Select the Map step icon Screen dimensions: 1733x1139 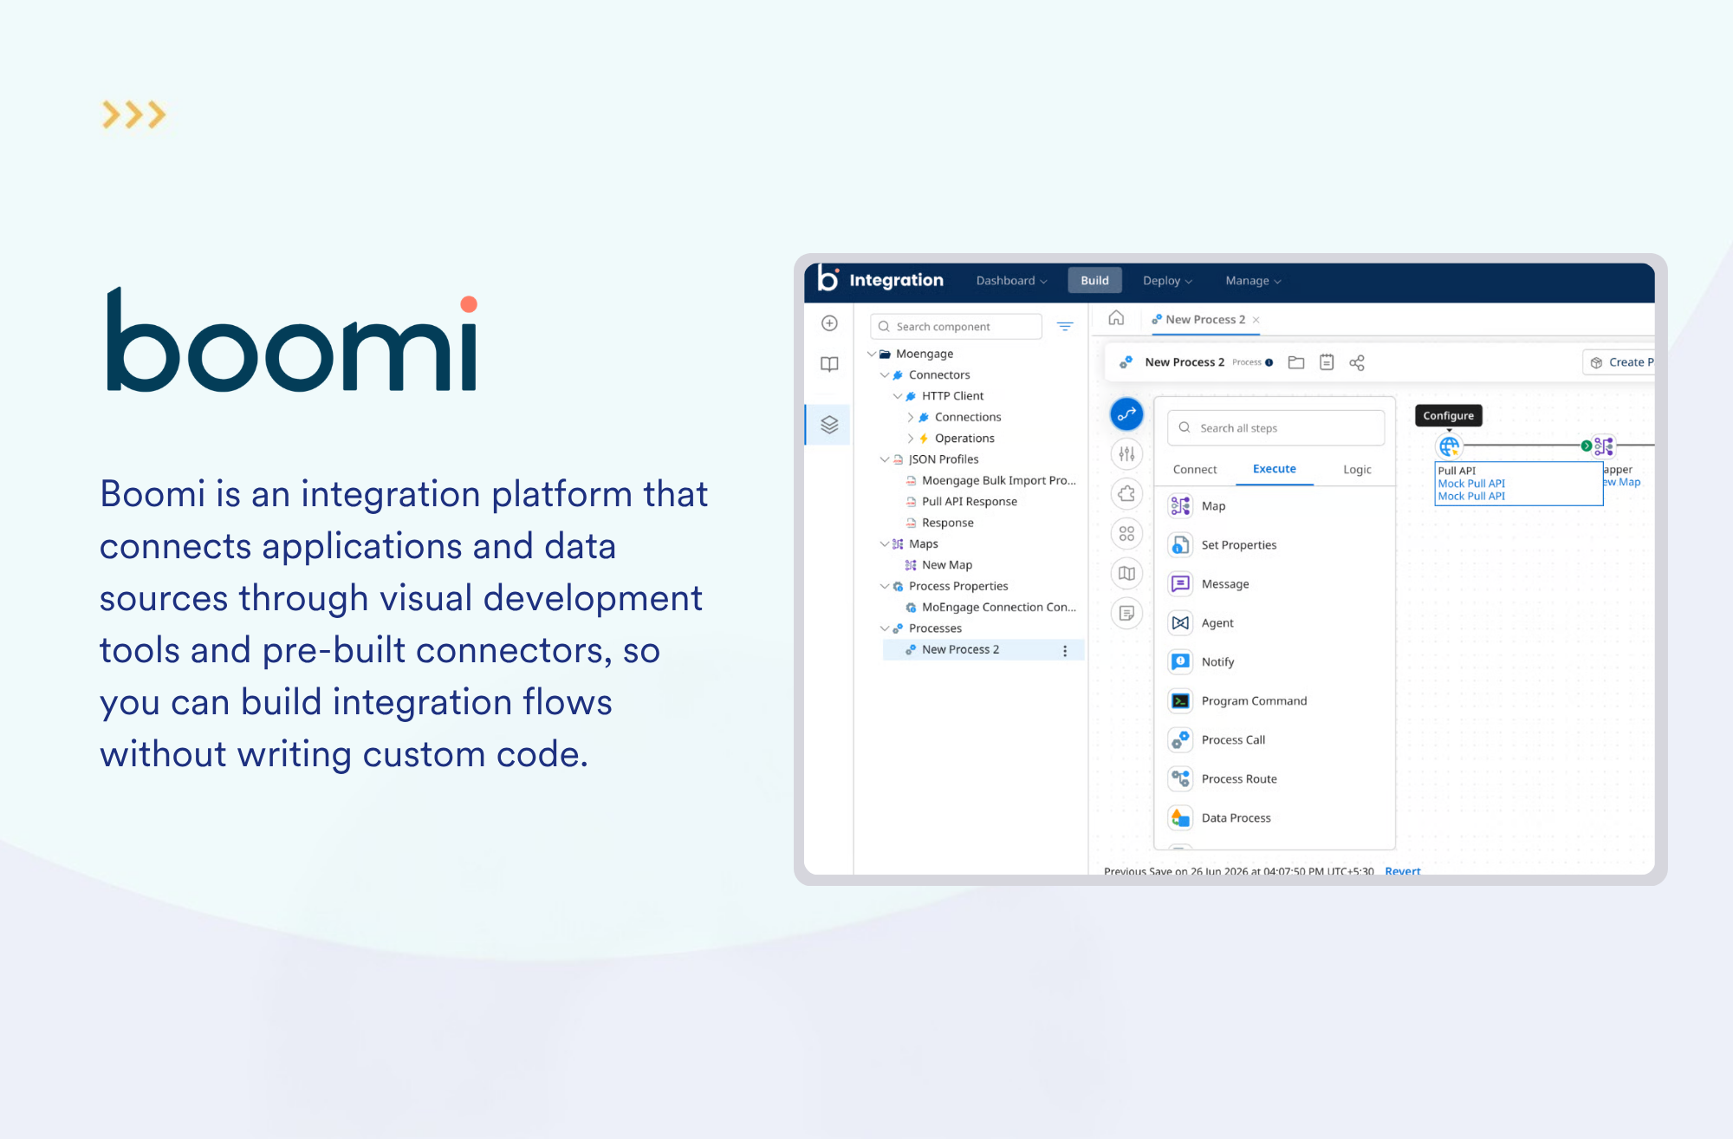[1180, 506]
